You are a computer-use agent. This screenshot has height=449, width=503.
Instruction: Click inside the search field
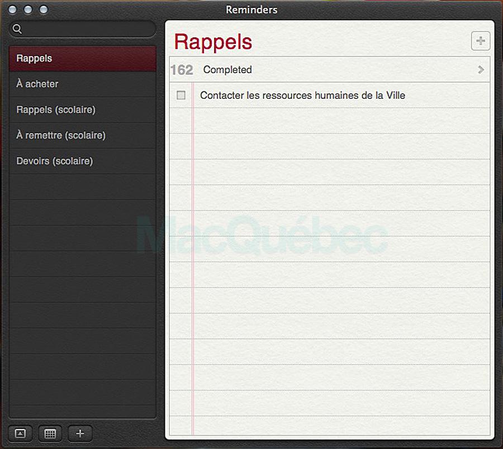[x=84, y=29]
